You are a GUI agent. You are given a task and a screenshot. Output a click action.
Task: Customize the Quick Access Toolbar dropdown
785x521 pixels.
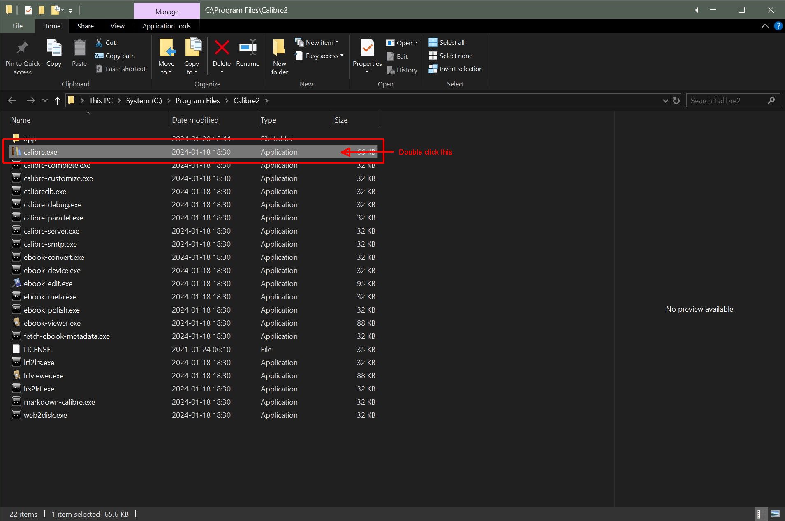[70, 10]
